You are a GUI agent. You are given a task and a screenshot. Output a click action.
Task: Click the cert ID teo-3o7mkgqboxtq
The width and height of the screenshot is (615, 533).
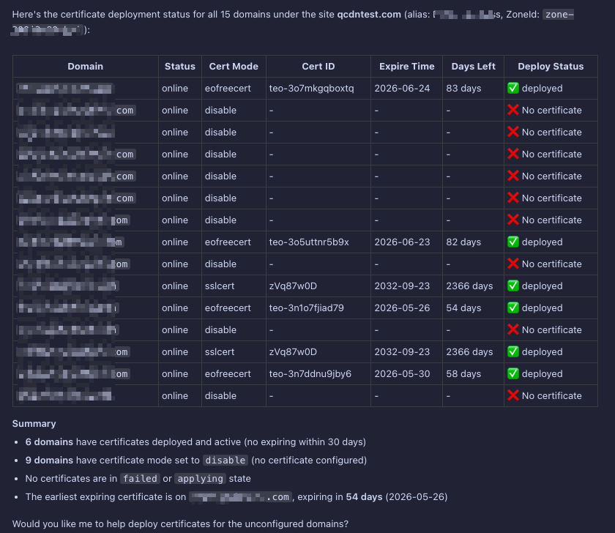click(311, 89)
